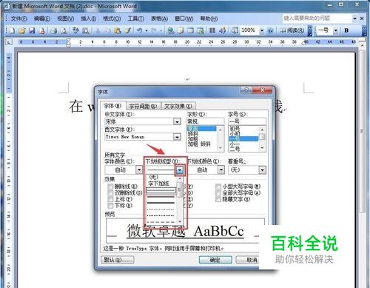The height and width of the screenshot is (288, 370).
Task: Click the Tables and Borders toolbar icon
Action: click(x=181, y=30)
